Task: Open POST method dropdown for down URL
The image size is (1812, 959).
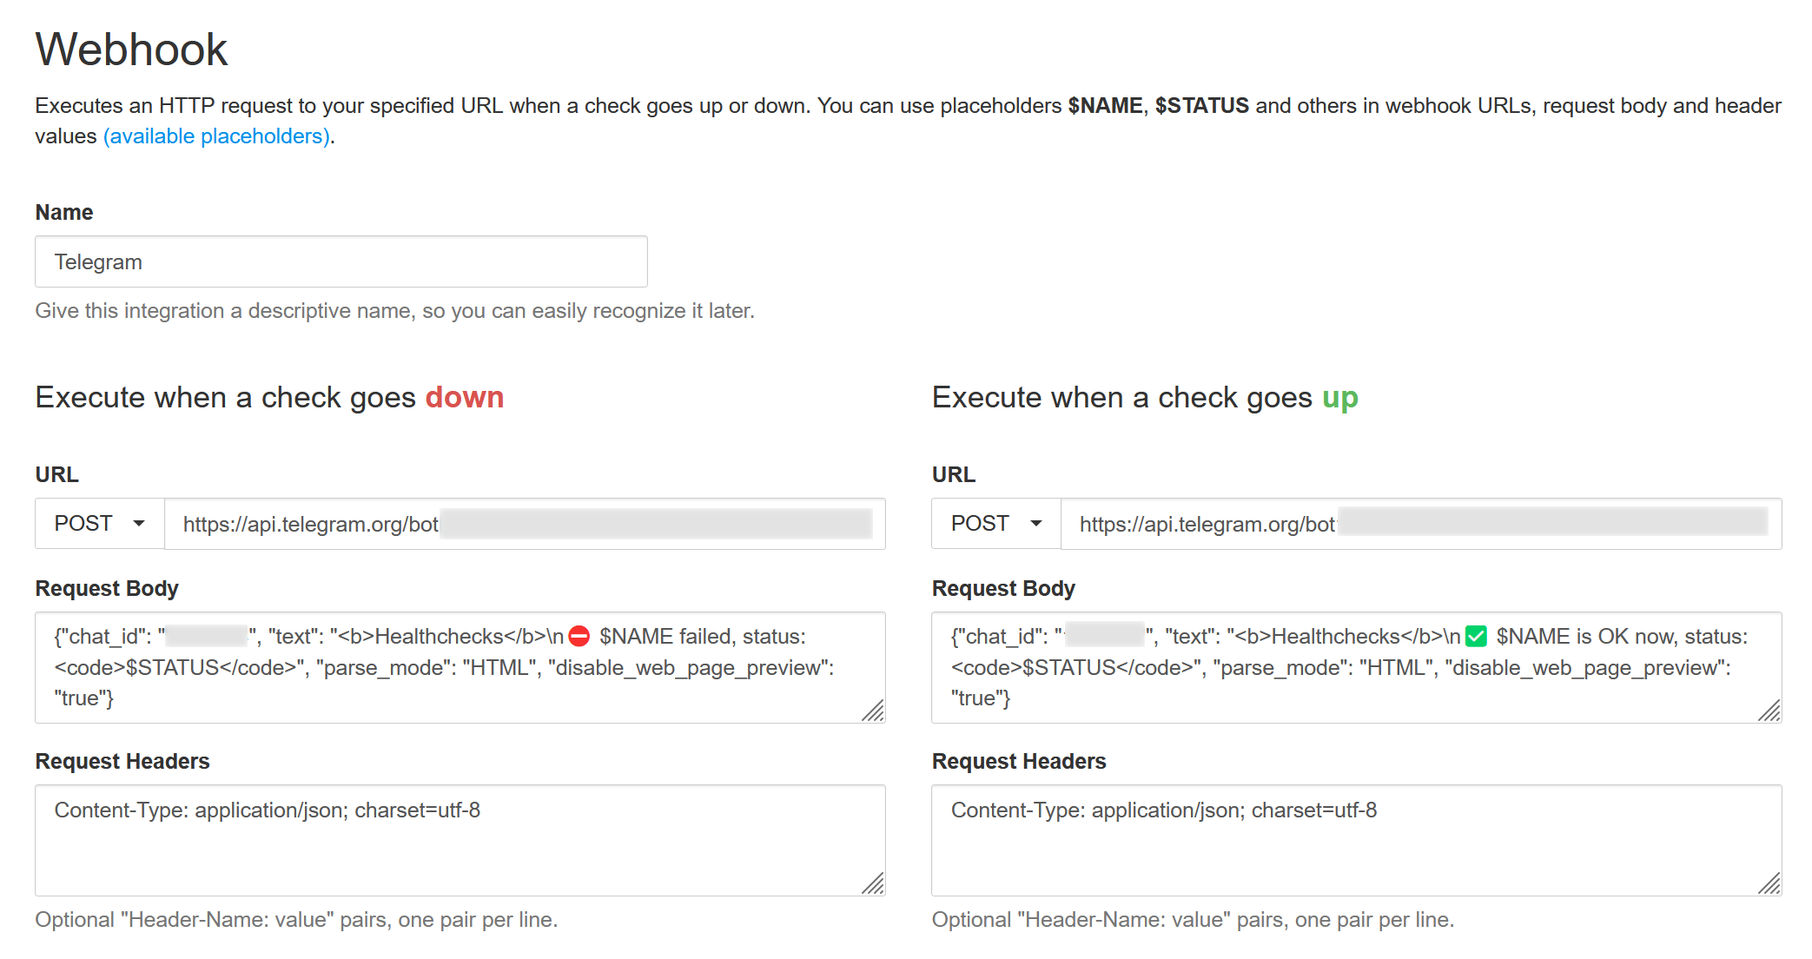Action: pyautogui.click(x=99, y=524)
